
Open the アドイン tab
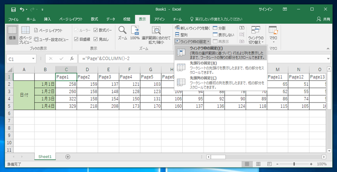(160, 19)
